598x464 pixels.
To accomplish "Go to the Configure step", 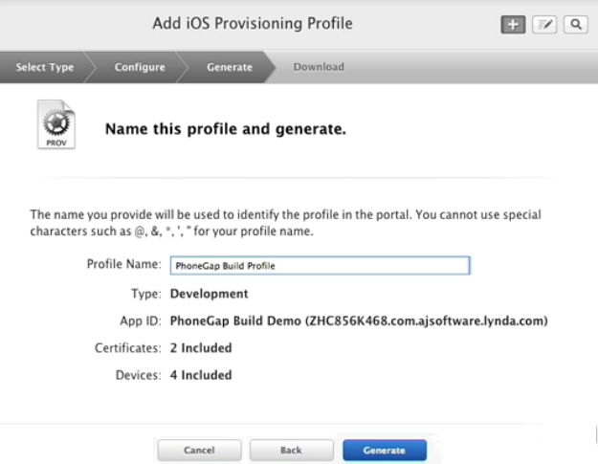I will point(140,67).
